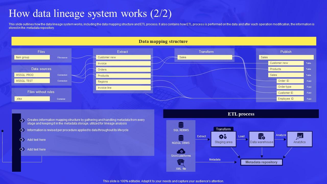
Task: Click the NQSQL DBMS database icon
Action: tap(181, 138)
